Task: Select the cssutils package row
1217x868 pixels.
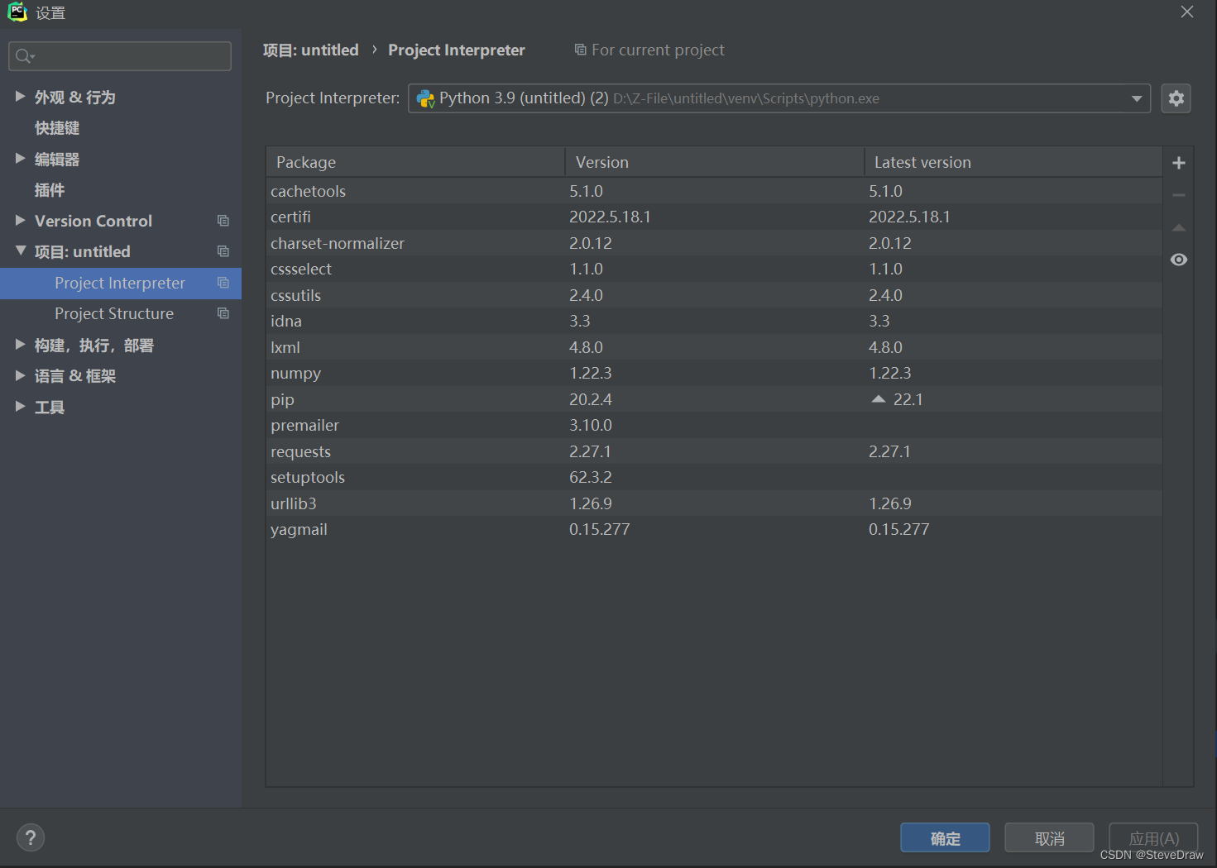Action: click(x=714, y=295)
